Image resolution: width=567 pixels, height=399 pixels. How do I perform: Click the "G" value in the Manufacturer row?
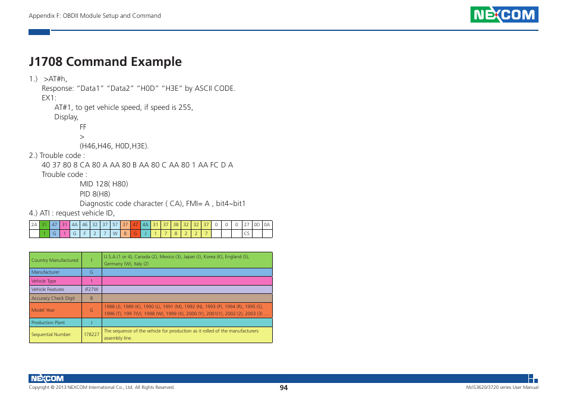pos(92,272)
